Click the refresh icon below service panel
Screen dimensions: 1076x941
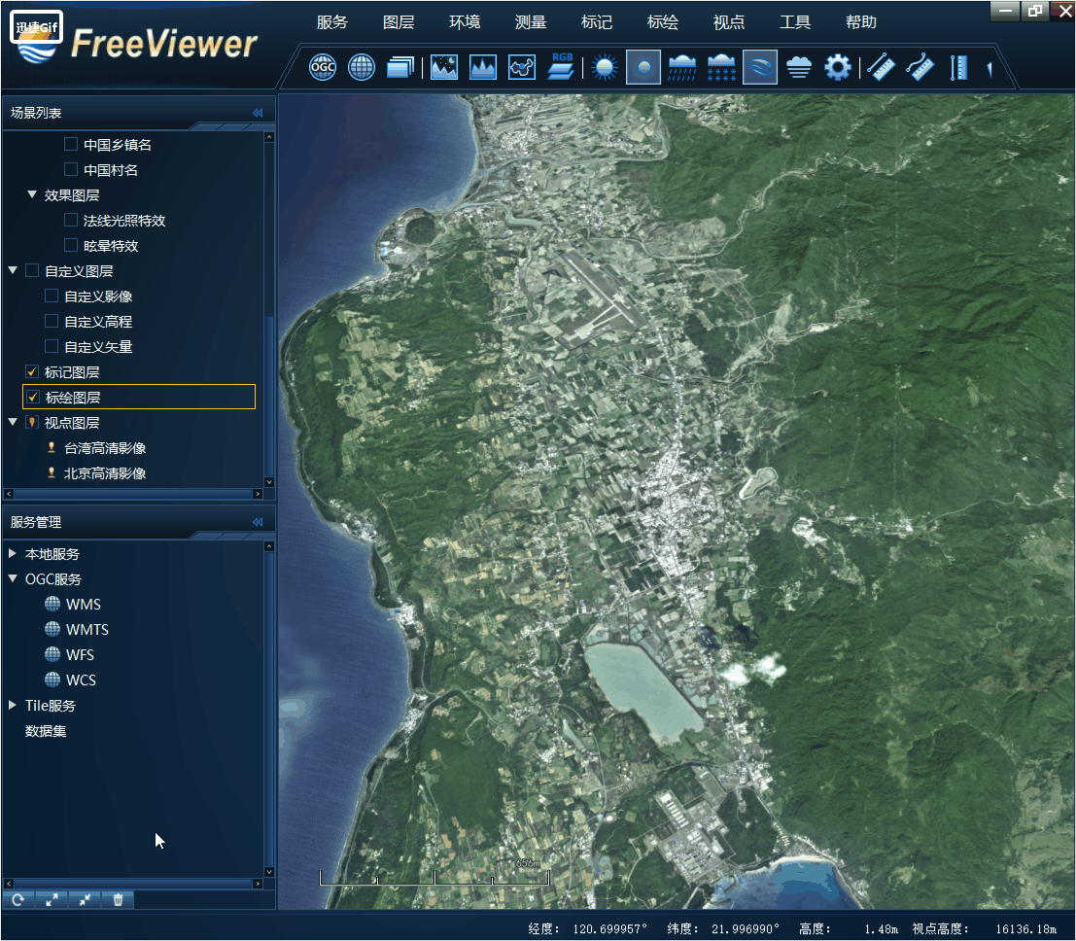[x=18, y=900]
